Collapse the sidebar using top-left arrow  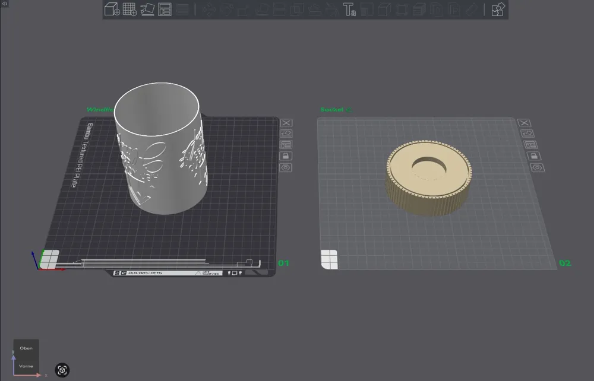click(5, 4)
